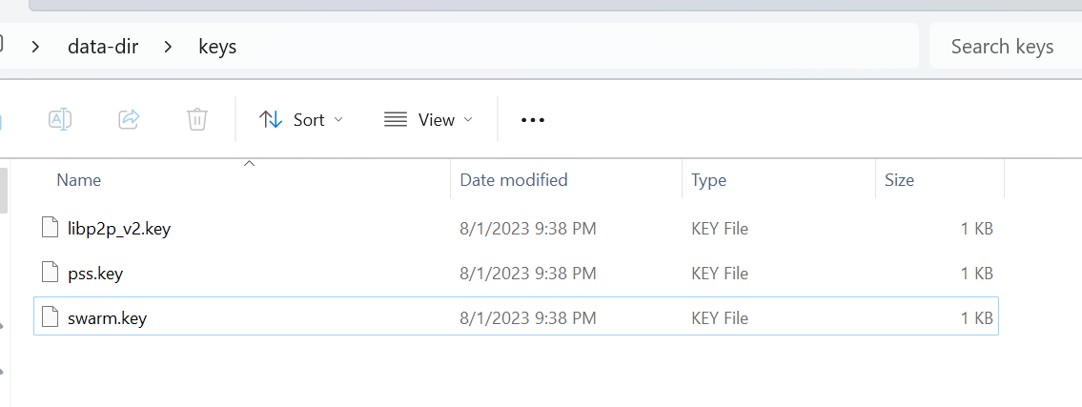Click the Search keys input field
This screenshot has width=1082, height=407.
point(1003,47)
